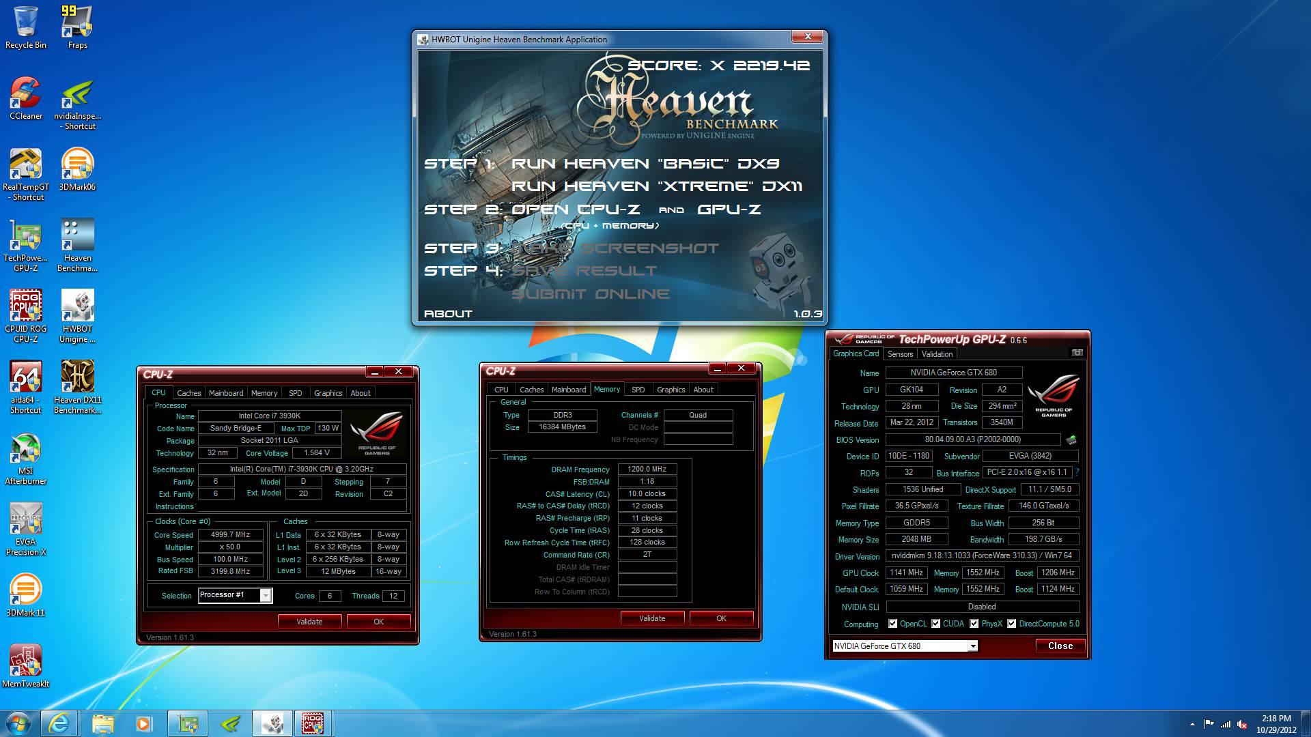
Task: Open the Heaven Benchmark desktop icon
Action: tap(77, 246)
